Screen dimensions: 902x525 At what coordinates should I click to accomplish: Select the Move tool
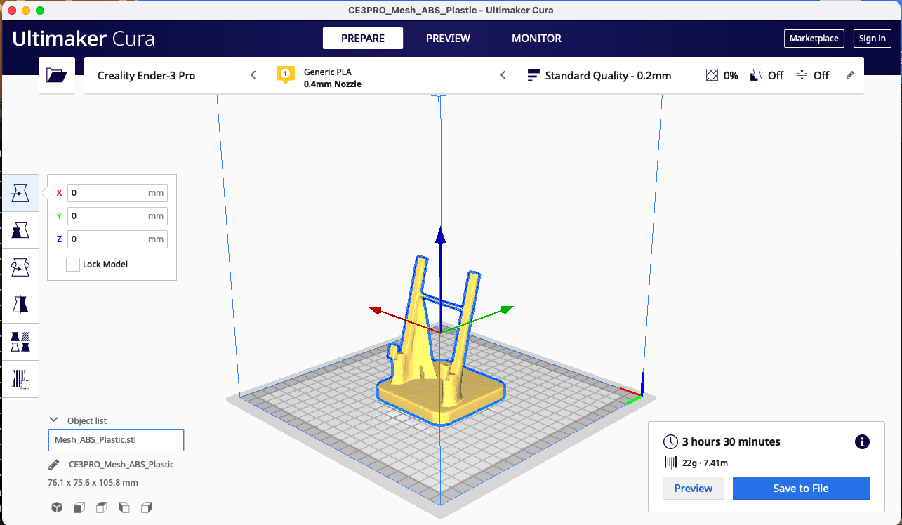click(x=20, y=192)
